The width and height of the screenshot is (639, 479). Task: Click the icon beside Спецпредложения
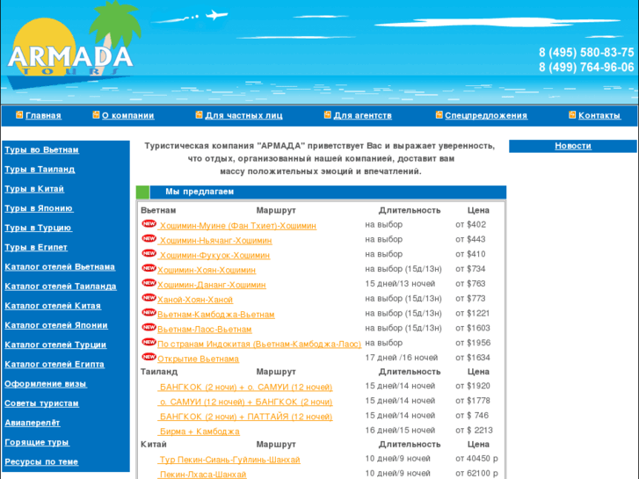[439, 115]
